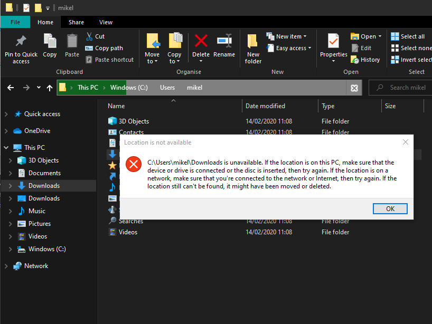Click the Cut scissors icon
Image resolution: width=432 pixels, height=324 pixels.
pyautogui.click(x=89, y=36)
